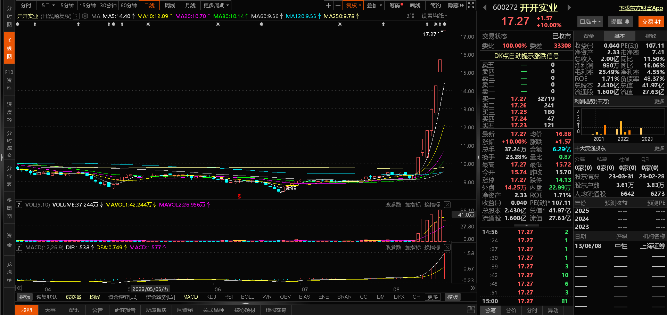The image size is (667, 315).
Task: Switch to the 周线 weekly chart tab
Action: pyautogui.click(x=170, y=5)
